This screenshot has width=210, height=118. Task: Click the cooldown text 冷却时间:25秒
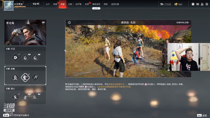[x=182, y=23]
